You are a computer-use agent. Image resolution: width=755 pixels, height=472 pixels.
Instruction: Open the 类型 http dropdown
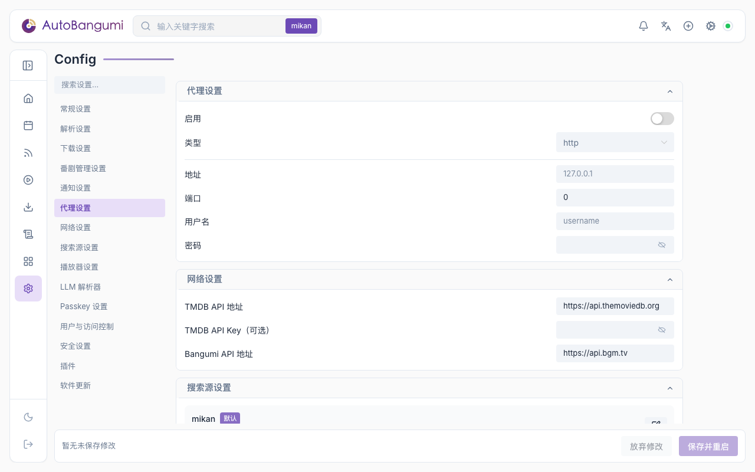615,142
